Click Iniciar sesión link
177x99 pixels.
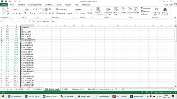(168, 5)
